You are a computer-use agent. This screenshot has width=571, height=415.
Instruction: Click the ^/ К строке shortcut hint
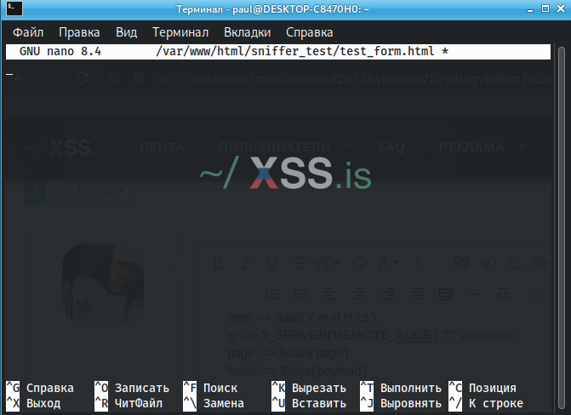(486, 404)
